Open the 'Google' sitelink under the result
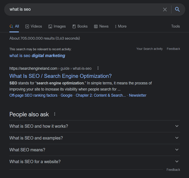Image resolution: width=189 pixels, height=178 pixels. coord(67,95)
